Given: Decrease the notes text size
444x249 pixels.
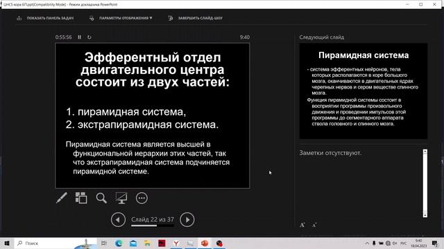Looking at the screenshot, I should (314, 225).
